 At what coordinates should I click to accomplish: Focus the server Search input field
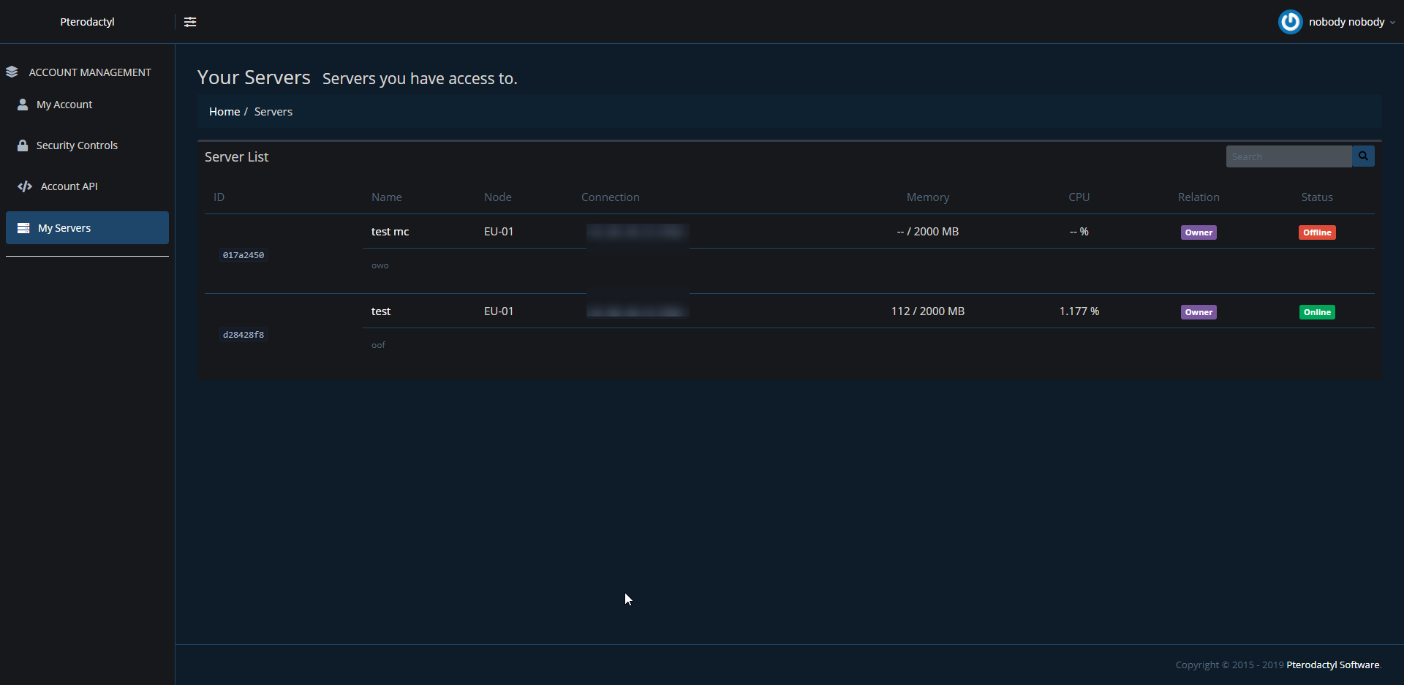tap(1288, 156)
